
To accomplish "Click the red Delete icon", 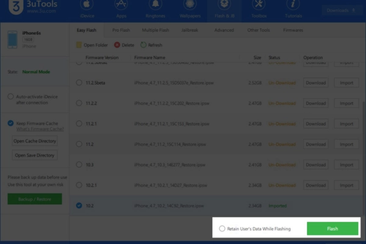I will pyautogui.click(x=117, y=45).
